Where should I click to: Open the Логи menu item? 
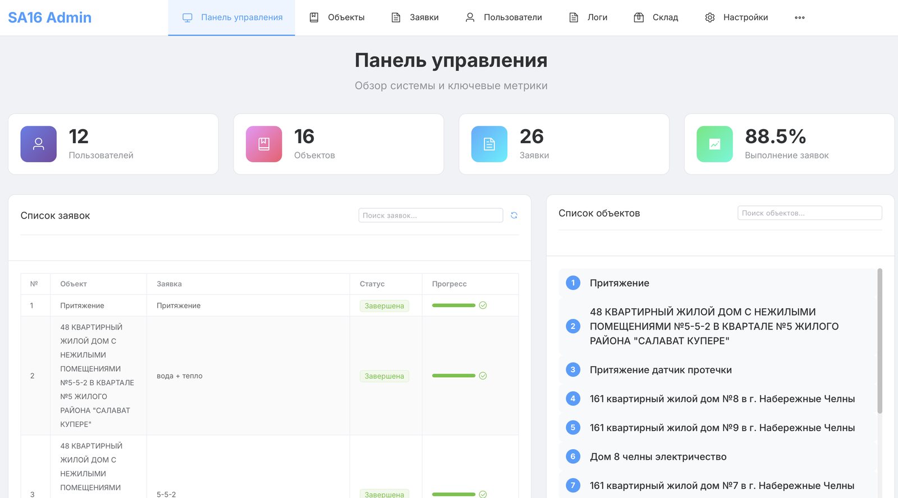588,17
